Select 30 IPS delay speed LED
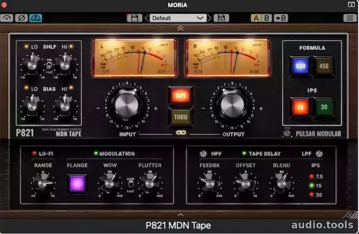 [x=311, y=195]
